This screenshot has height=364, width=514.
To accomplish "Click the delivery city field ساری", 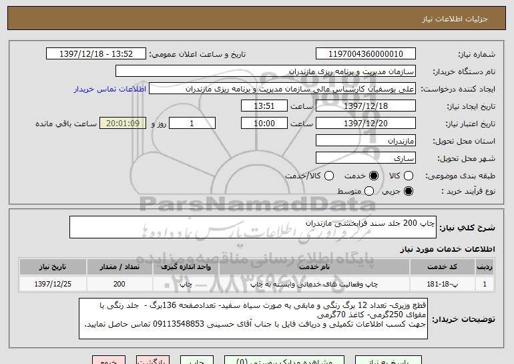I will 366,158.
